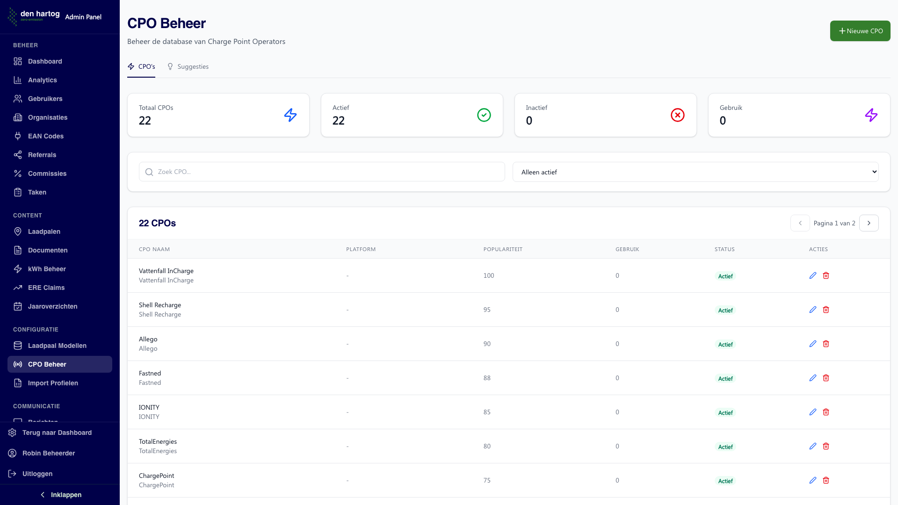
Task: Click the Commissies percent icon
Action: [x=18, y=173]
